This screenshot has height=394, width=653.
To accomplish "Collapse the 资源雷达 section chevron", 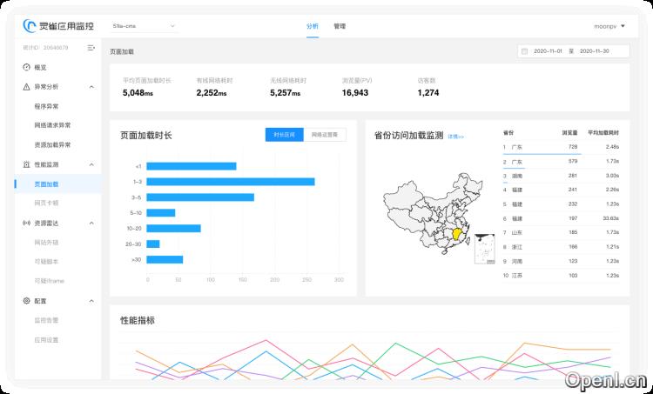I will (92, 223).
